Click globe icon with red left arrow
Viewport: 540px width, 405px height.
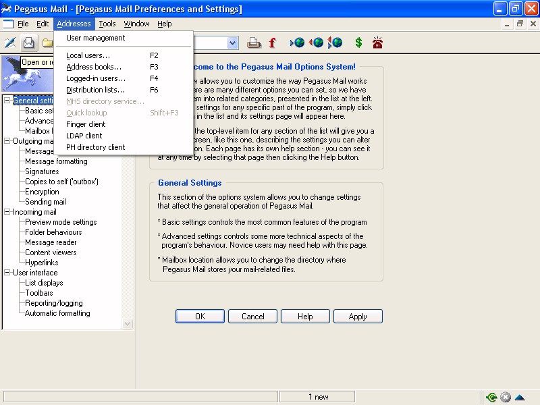point(316,43)
